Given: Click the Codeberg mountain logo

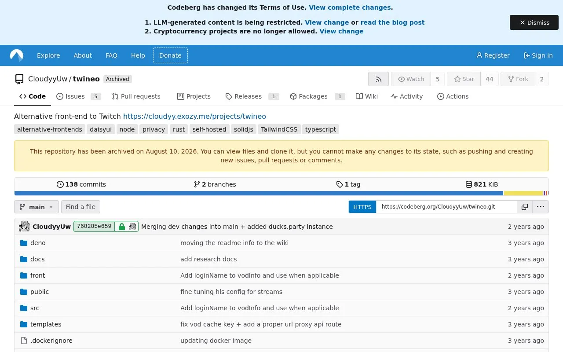Looking at the screenshot, I should point(17,55).
